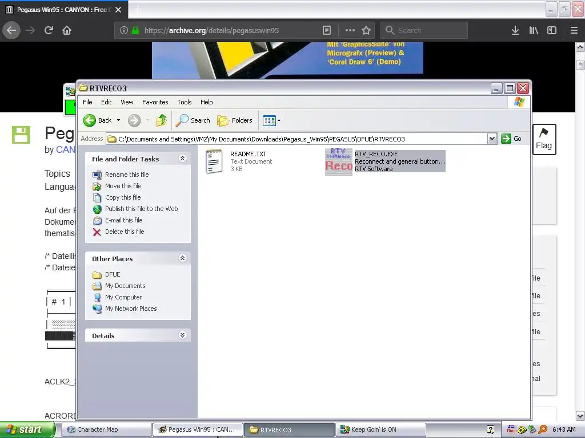Viewport: 585px width, 438px height.
Task: Click E-mail this file
Action: tap(123, 220)
